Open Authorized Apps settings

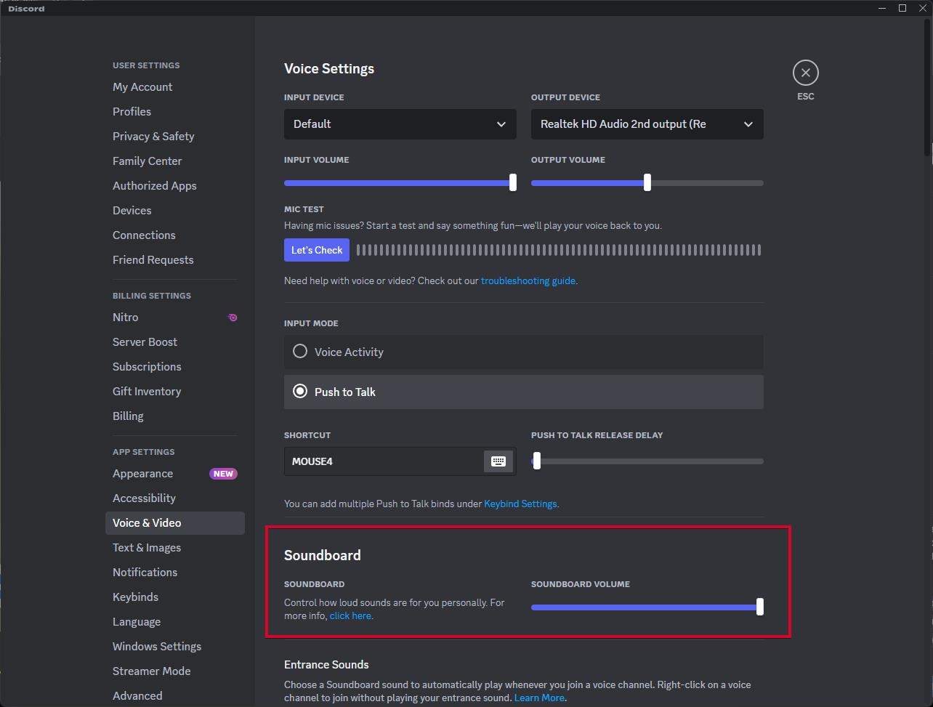[175, 186]
